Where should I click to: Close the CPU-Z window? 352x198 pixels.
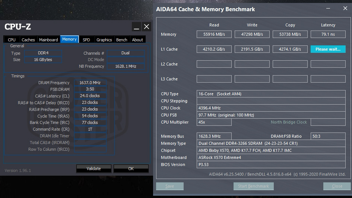146,27
